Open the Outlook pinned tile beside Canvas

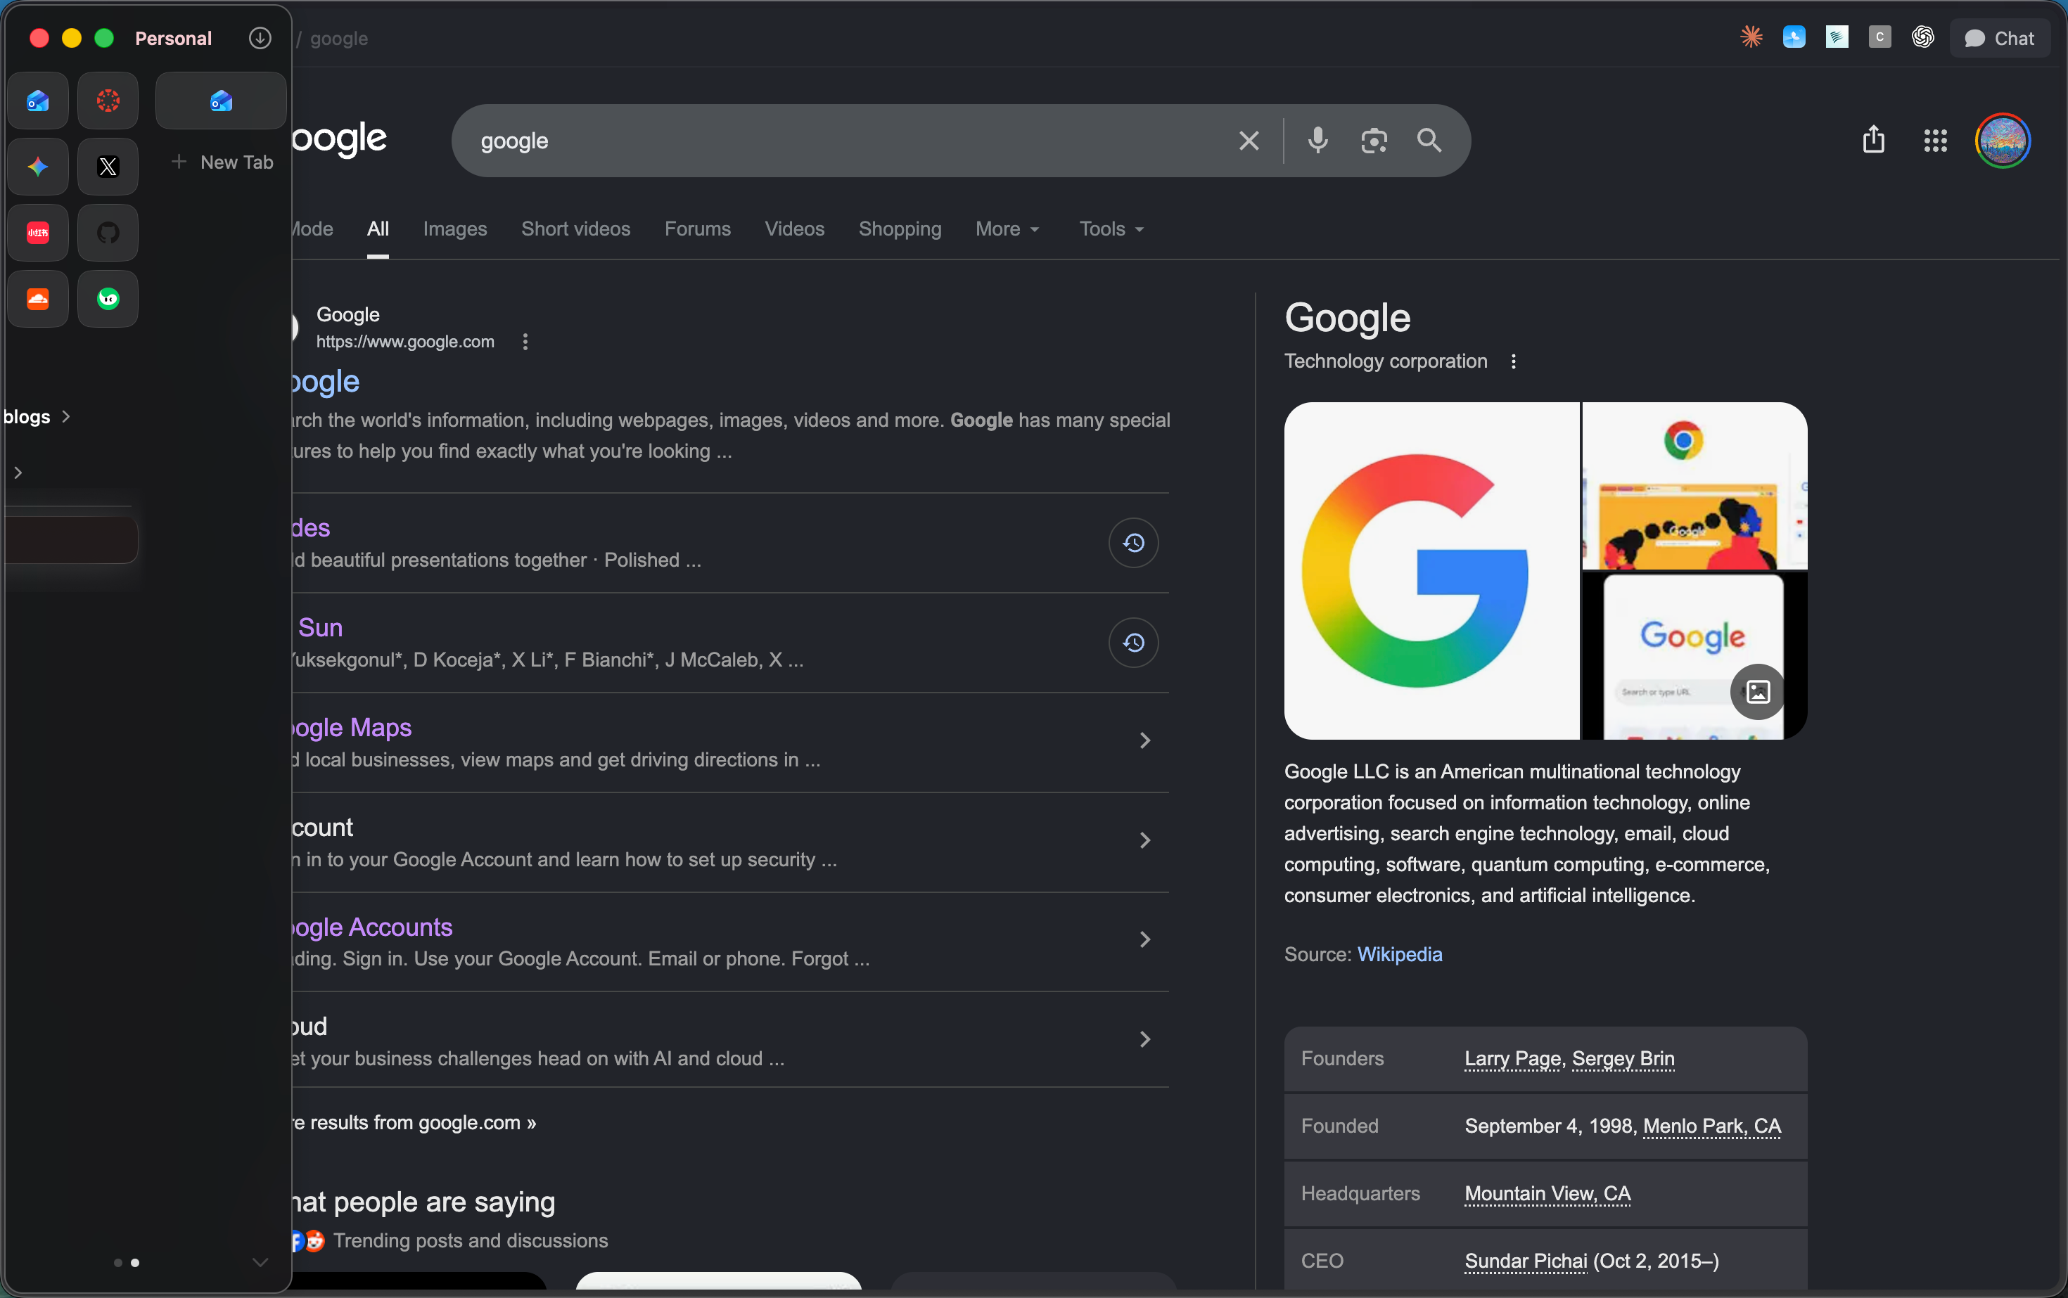point(38,101)
